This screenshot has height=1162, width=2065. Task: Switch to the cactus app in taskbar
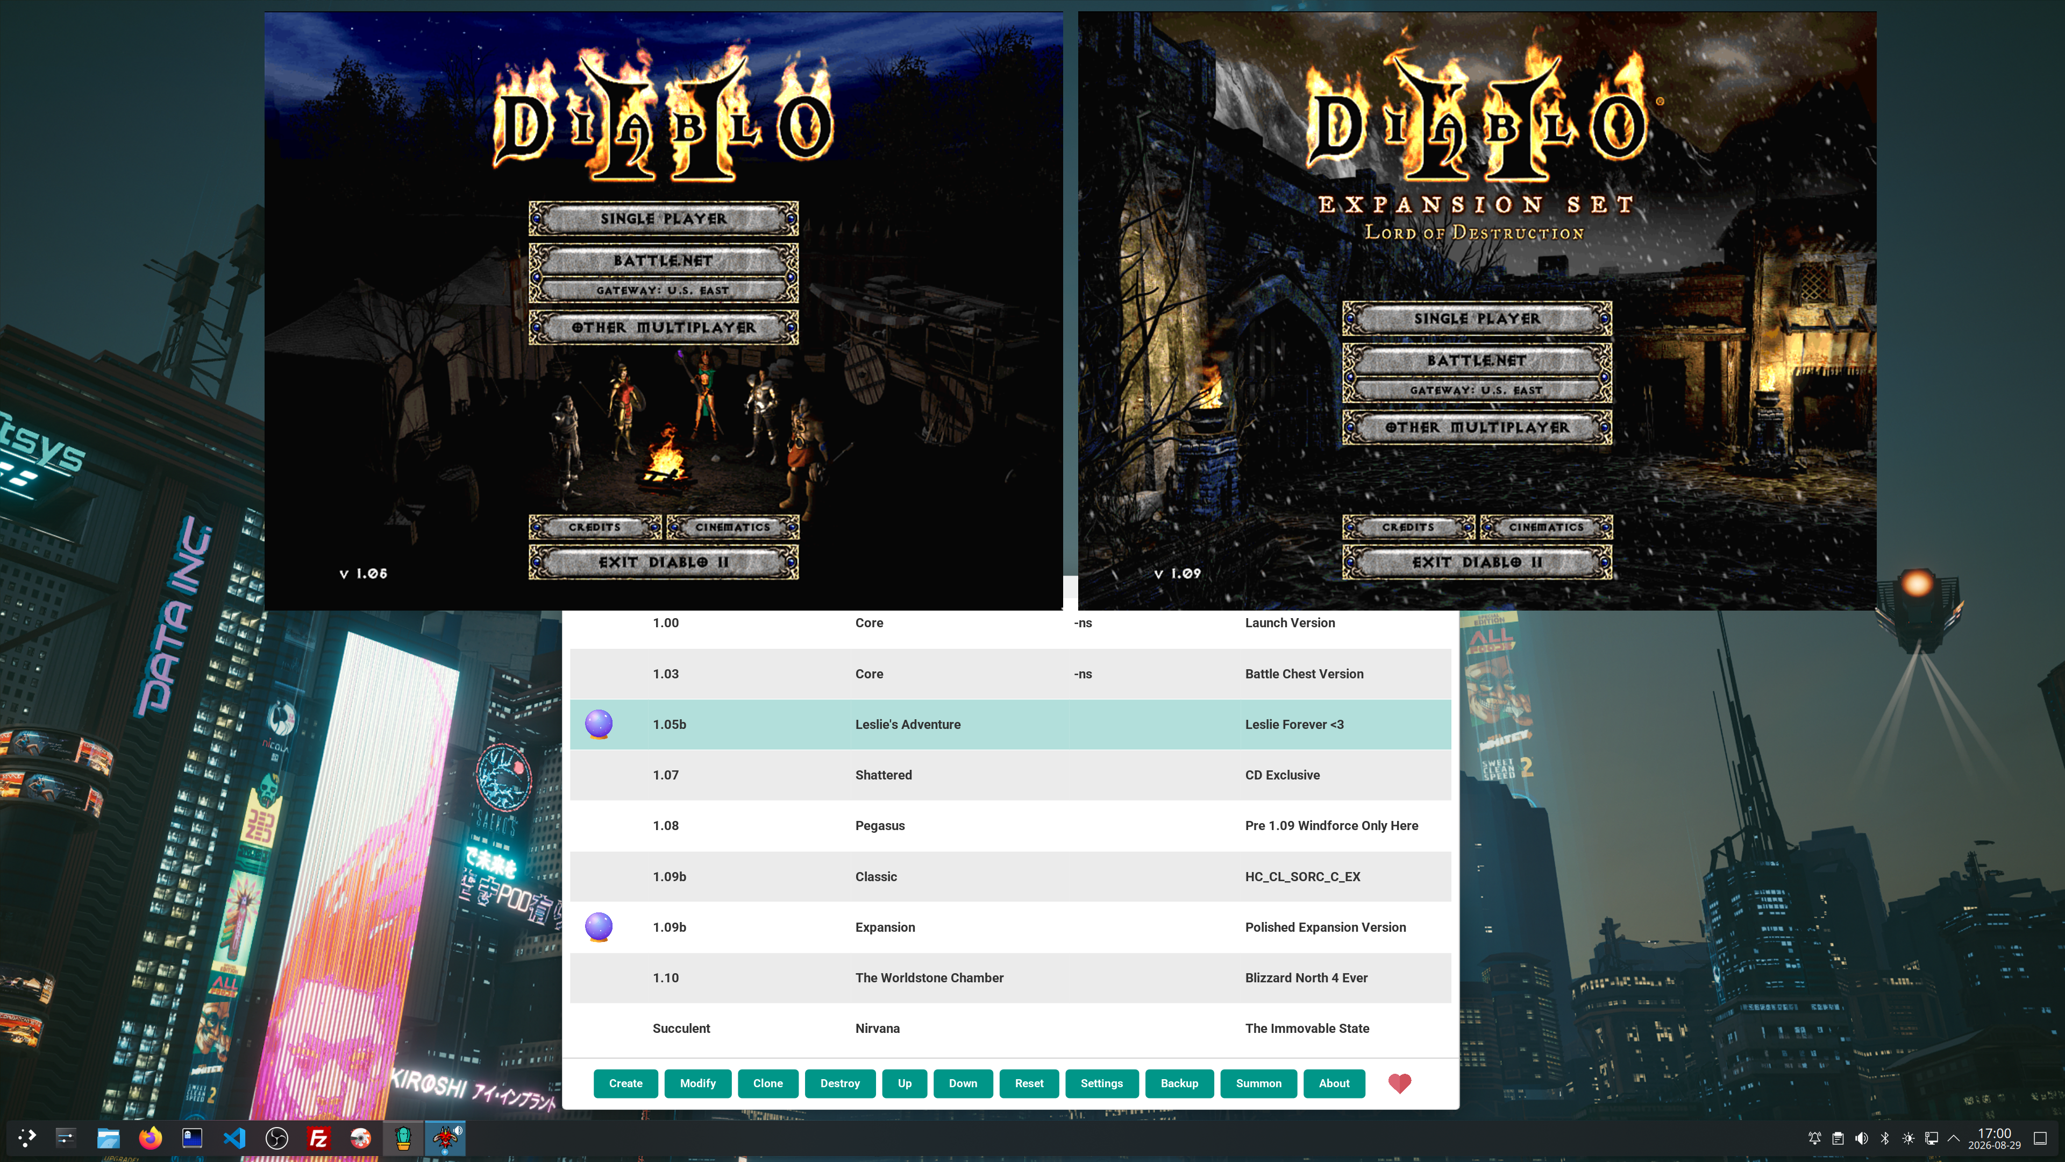402,1137
